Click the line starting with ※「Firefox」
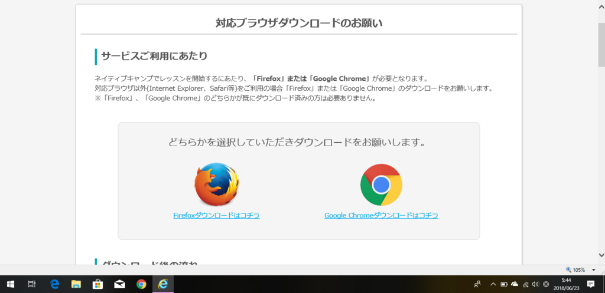This screenshot has height=293, width=605. (235, 98)
